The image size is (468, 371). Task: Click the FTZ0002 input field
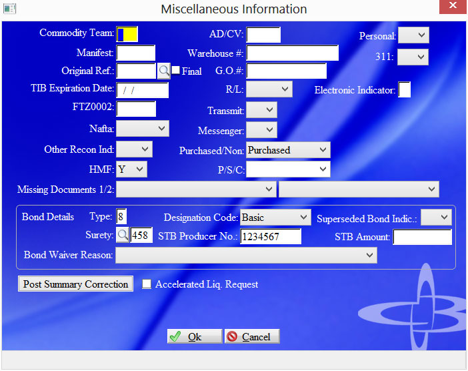(x=136, y=109)
